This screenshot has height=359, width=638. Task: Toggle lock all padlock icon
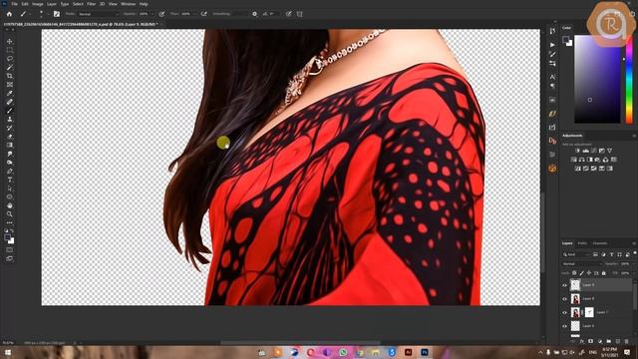(604, 273)
